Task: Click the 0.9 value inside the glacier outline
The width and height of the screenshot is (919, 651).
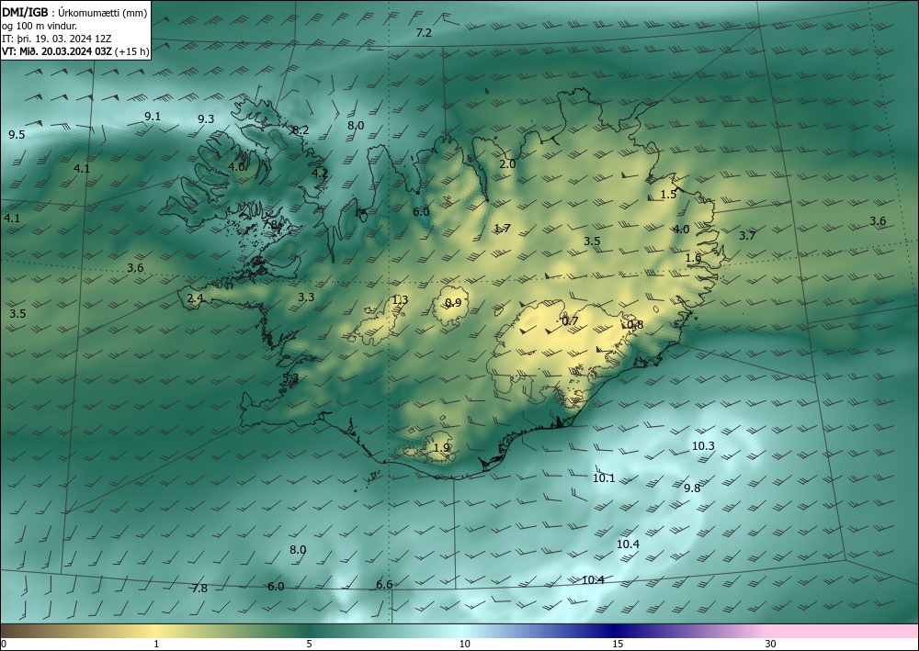Action: [453, 302]
